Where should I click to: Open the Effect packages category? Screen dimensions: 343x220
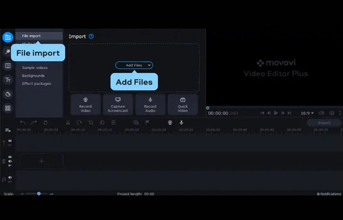click(37, 84)
